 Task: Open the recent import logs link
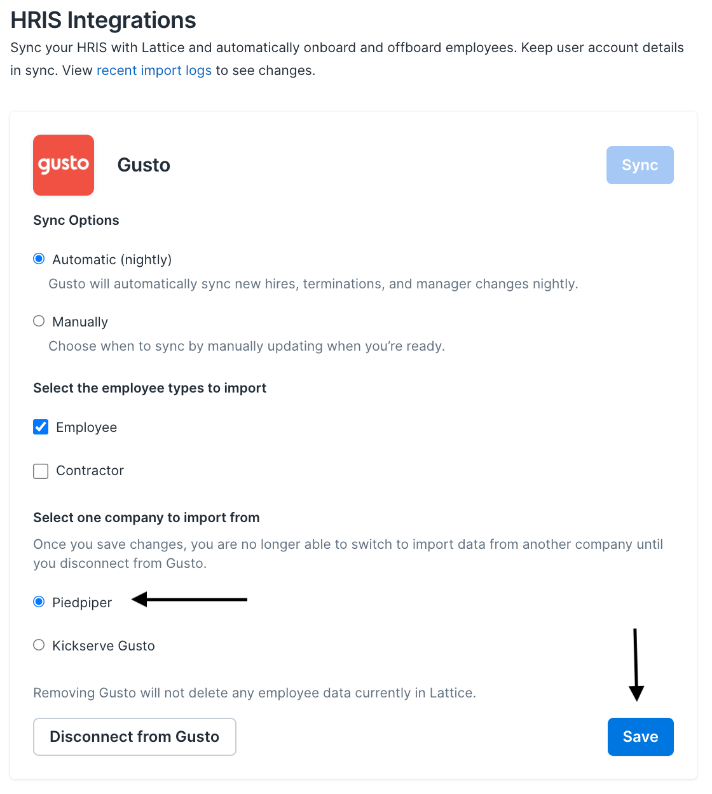(x=154, y=71)
